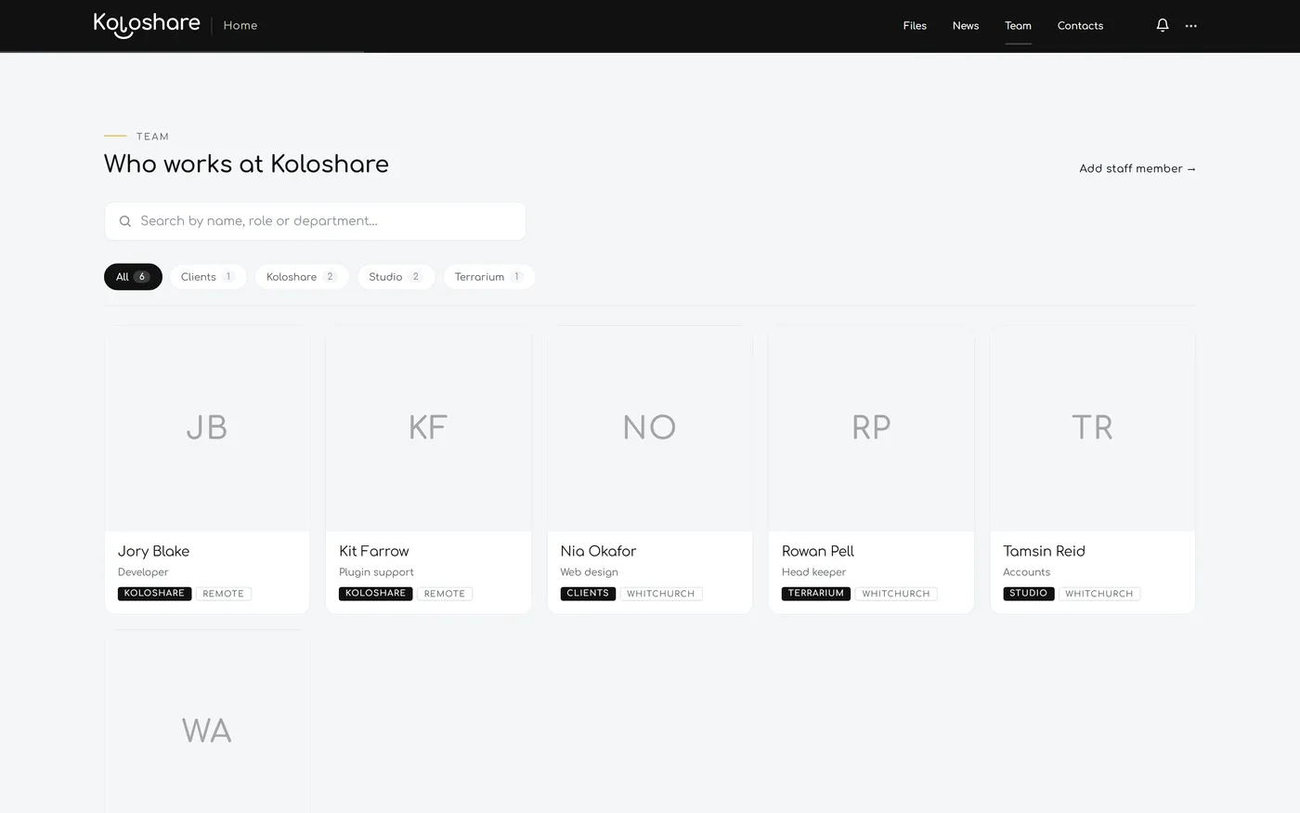
Task: Click Tamsin Reid's WHITCHURCH tag
Action: coord(1099,594)
